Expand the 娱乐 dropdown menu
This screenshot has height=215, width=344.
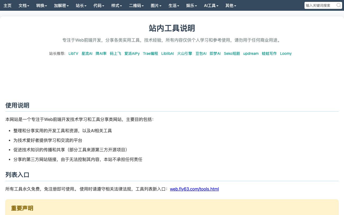(192, 5)
